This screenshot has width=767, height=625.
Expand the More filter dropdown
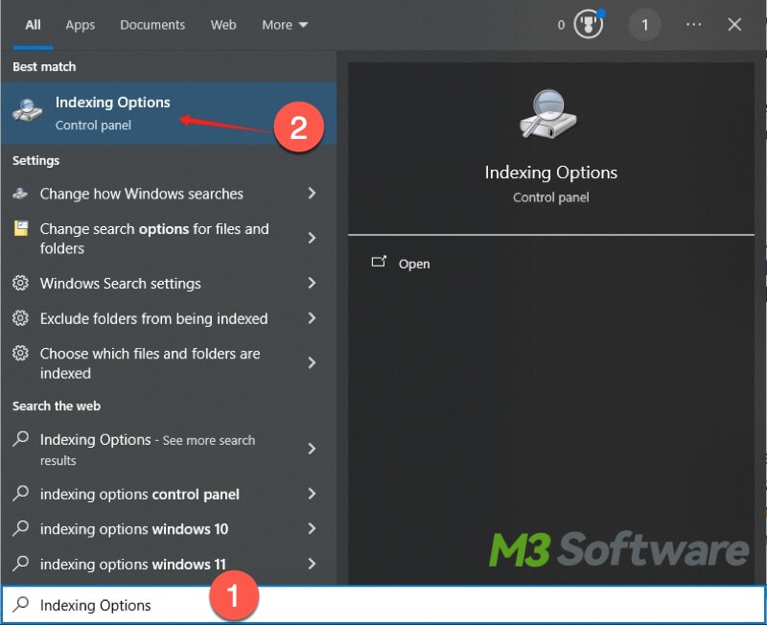click(x=285, y=25)
